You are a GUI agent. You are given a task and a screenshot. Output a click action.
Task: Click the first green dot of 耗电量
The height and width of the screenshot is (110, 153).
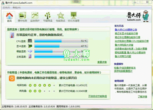click(30, 91)
